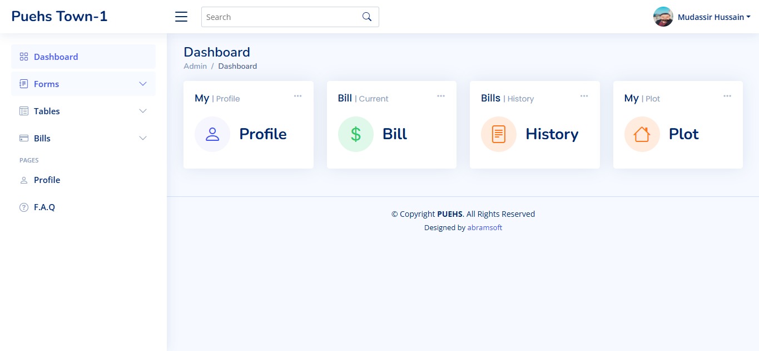Viewport: 759px width, 351px height.
Task: Open the three-dot menu on Bill card
Action: [441, 96]
